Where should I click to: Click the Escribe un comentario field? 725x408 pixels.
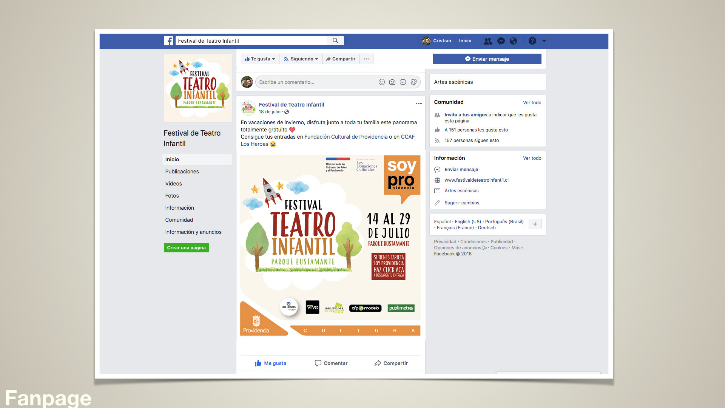pos(315,82)
